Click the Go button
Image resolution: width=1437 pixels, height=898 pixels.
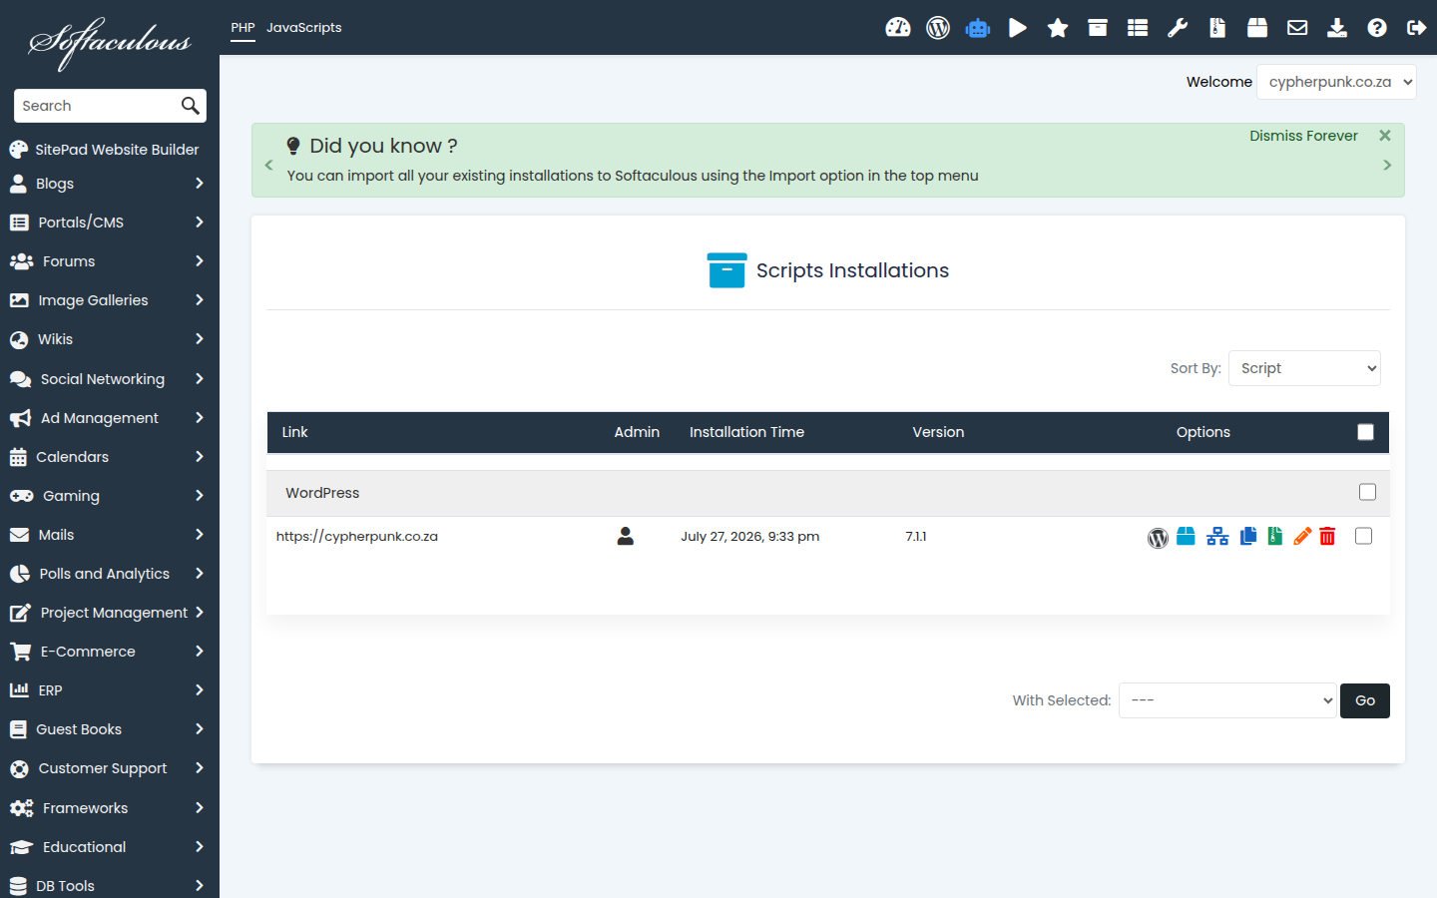pos(1364,700)
